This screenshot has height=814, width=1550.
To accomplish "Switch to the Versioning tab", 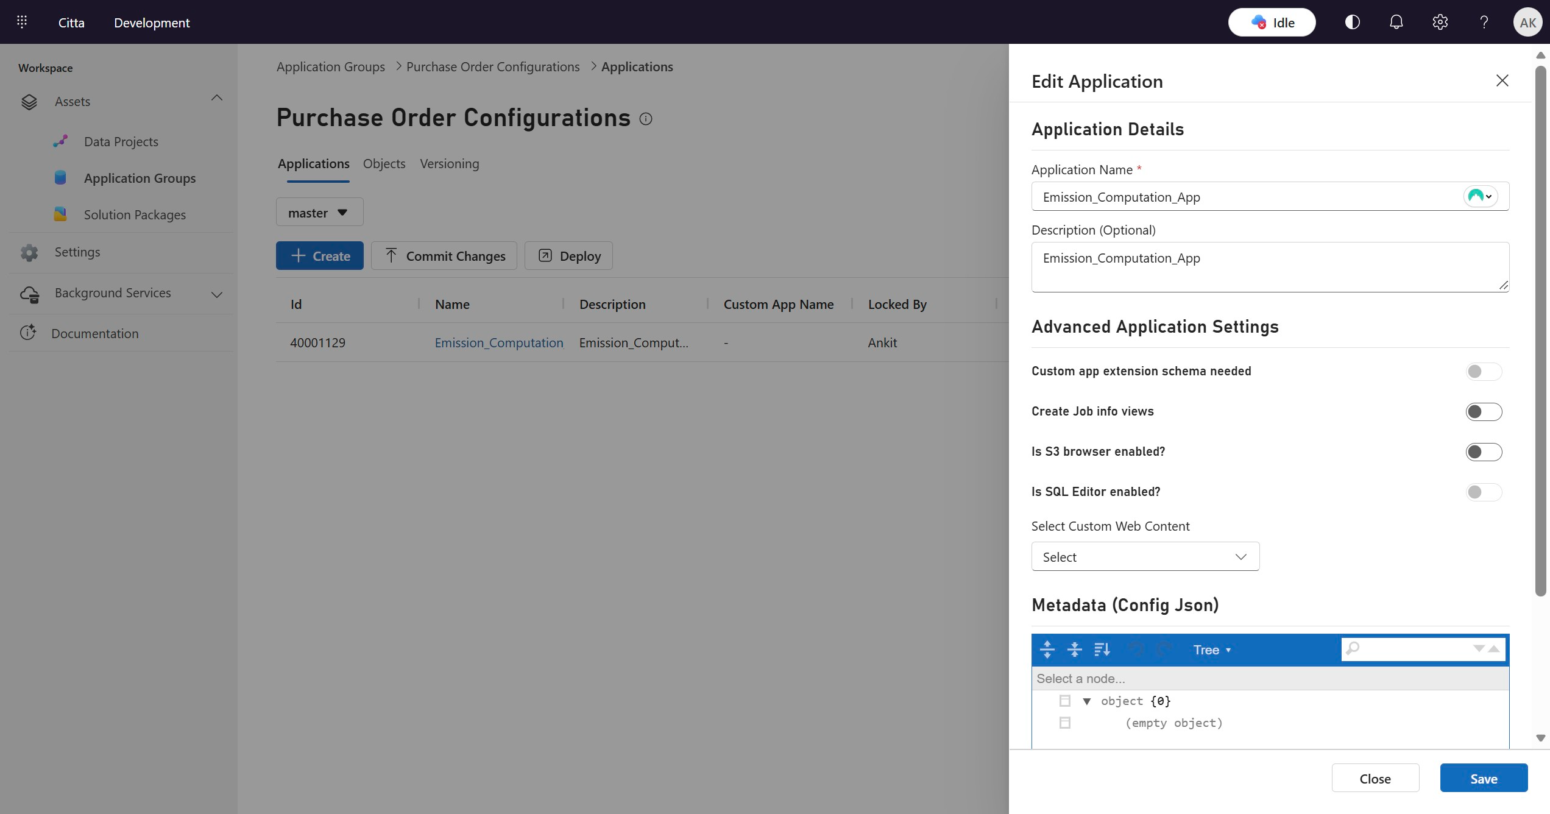I will pos(449,164).
